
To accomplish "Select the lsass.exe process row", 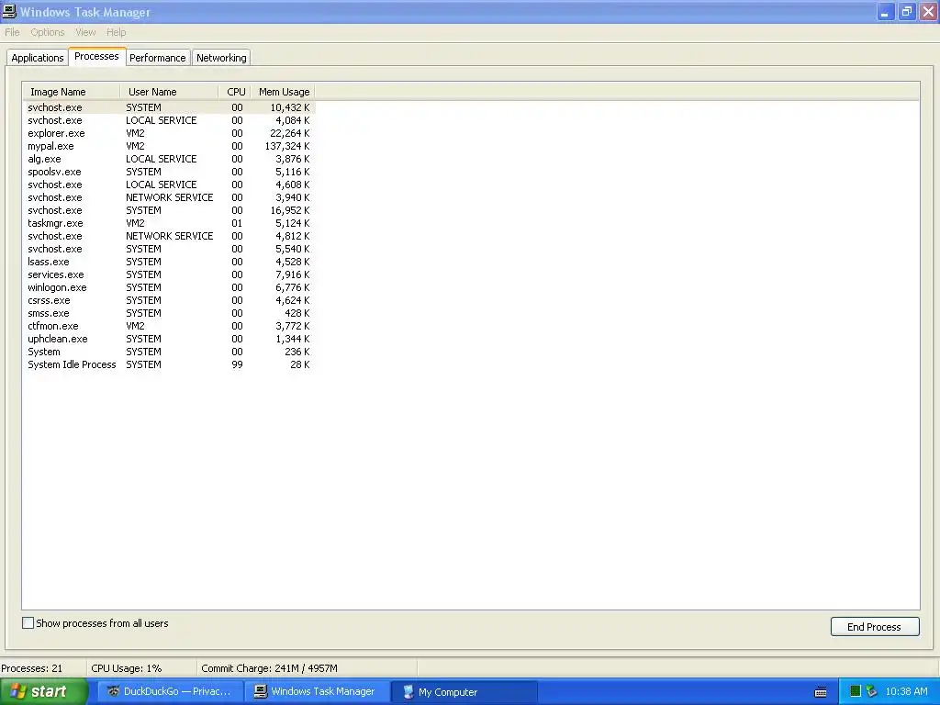I will pyautogui.click(x=169, y=262).
